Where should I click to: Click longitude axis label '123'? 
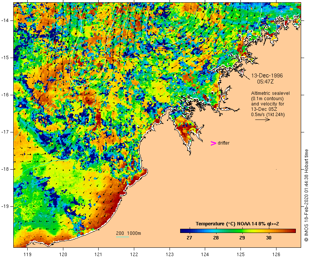(x=170, y=255)
